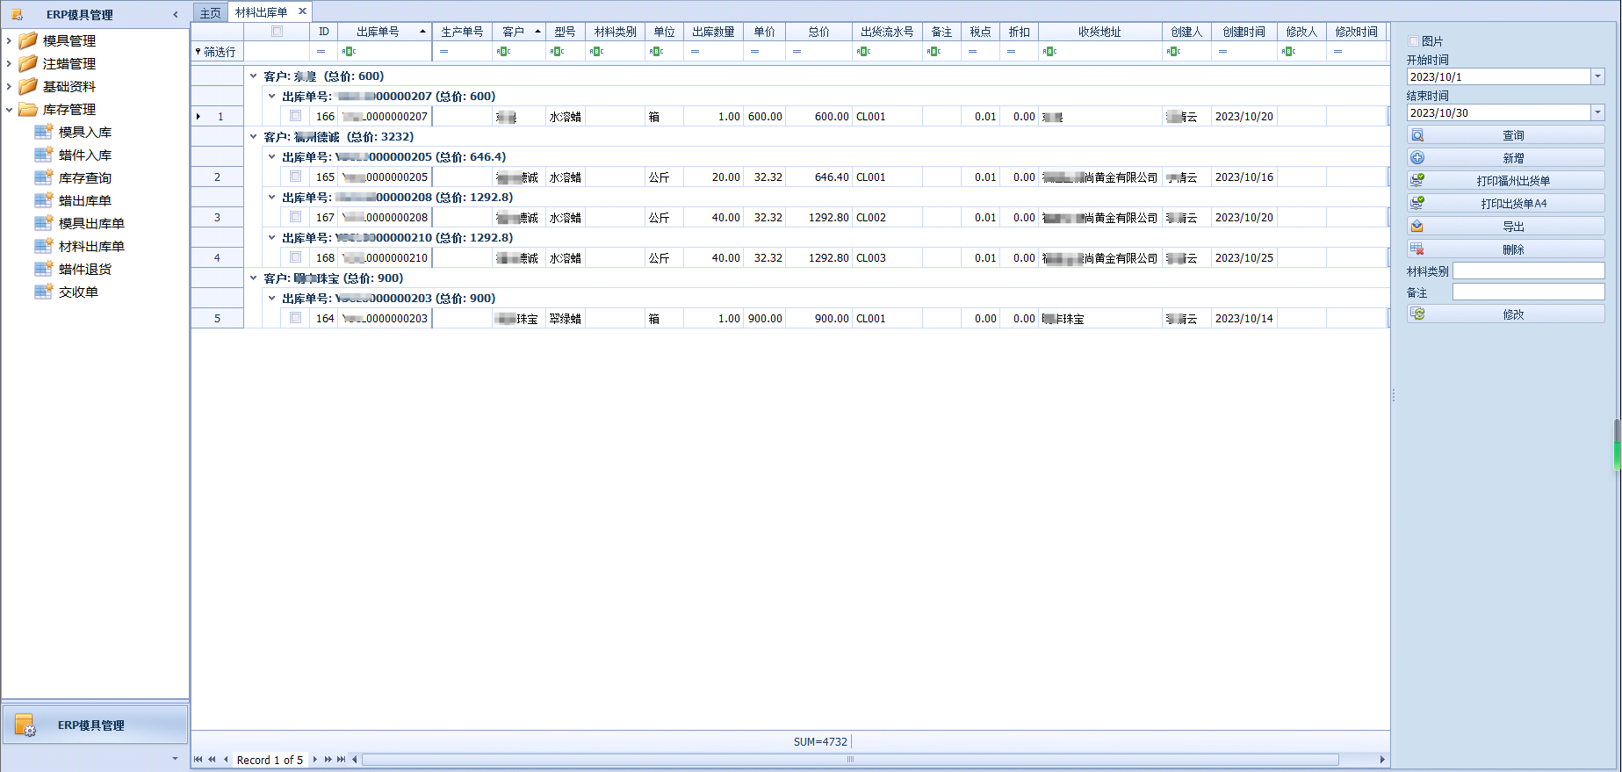This screenshot has width=1622, height=772.
Task: Click the 修改 refresh icon
Action: pos(1419,314)
